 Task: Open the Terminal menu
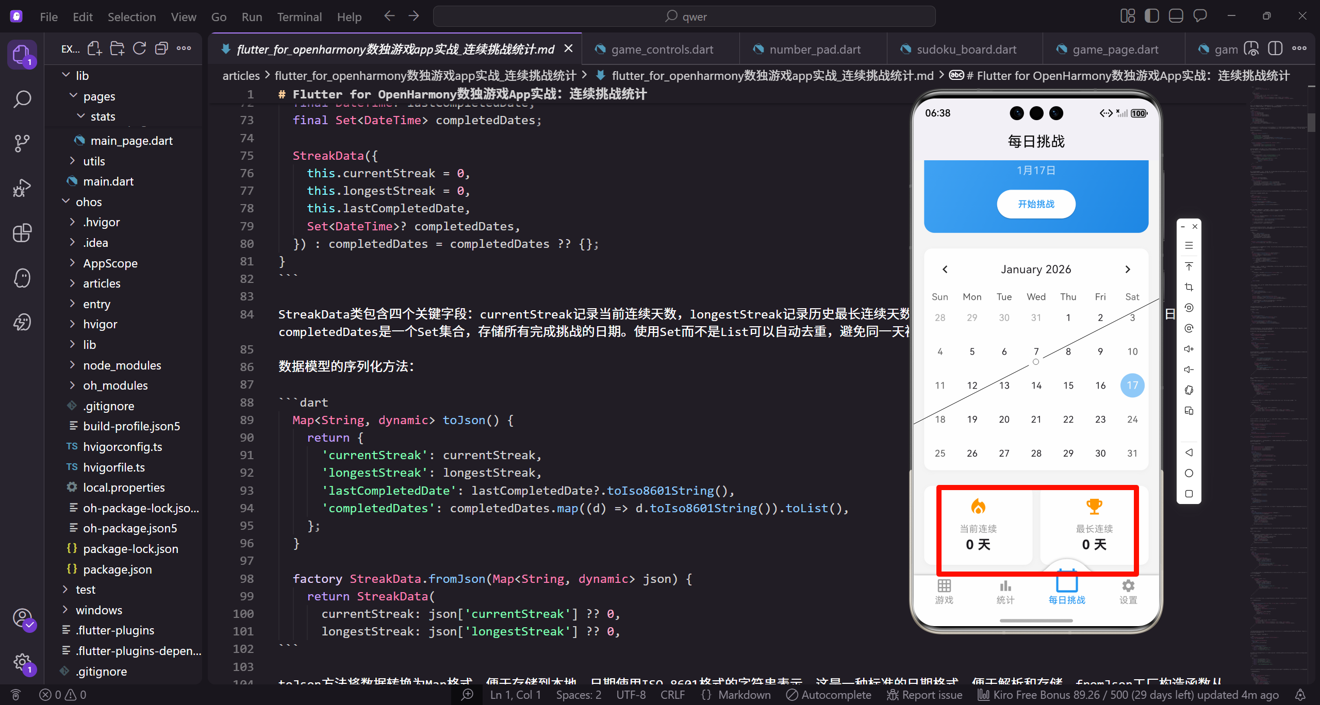(x=299, y=16)
